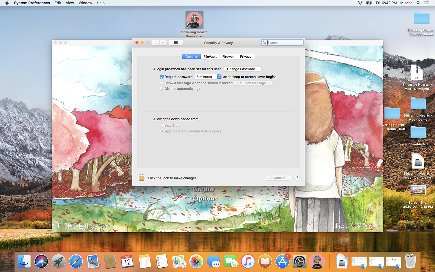Open Messages app in the Dock
The width and height of the screenshot is (435, 272).
click(x=214, y=262)
